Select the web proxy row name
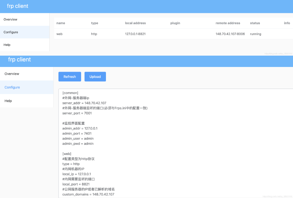293x198 pixels. [x=59, y=34]
